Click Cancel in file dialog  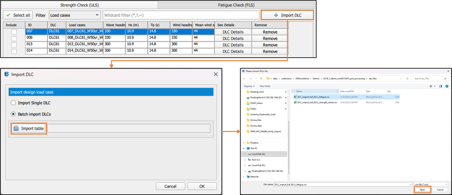[x=440, y=190]
